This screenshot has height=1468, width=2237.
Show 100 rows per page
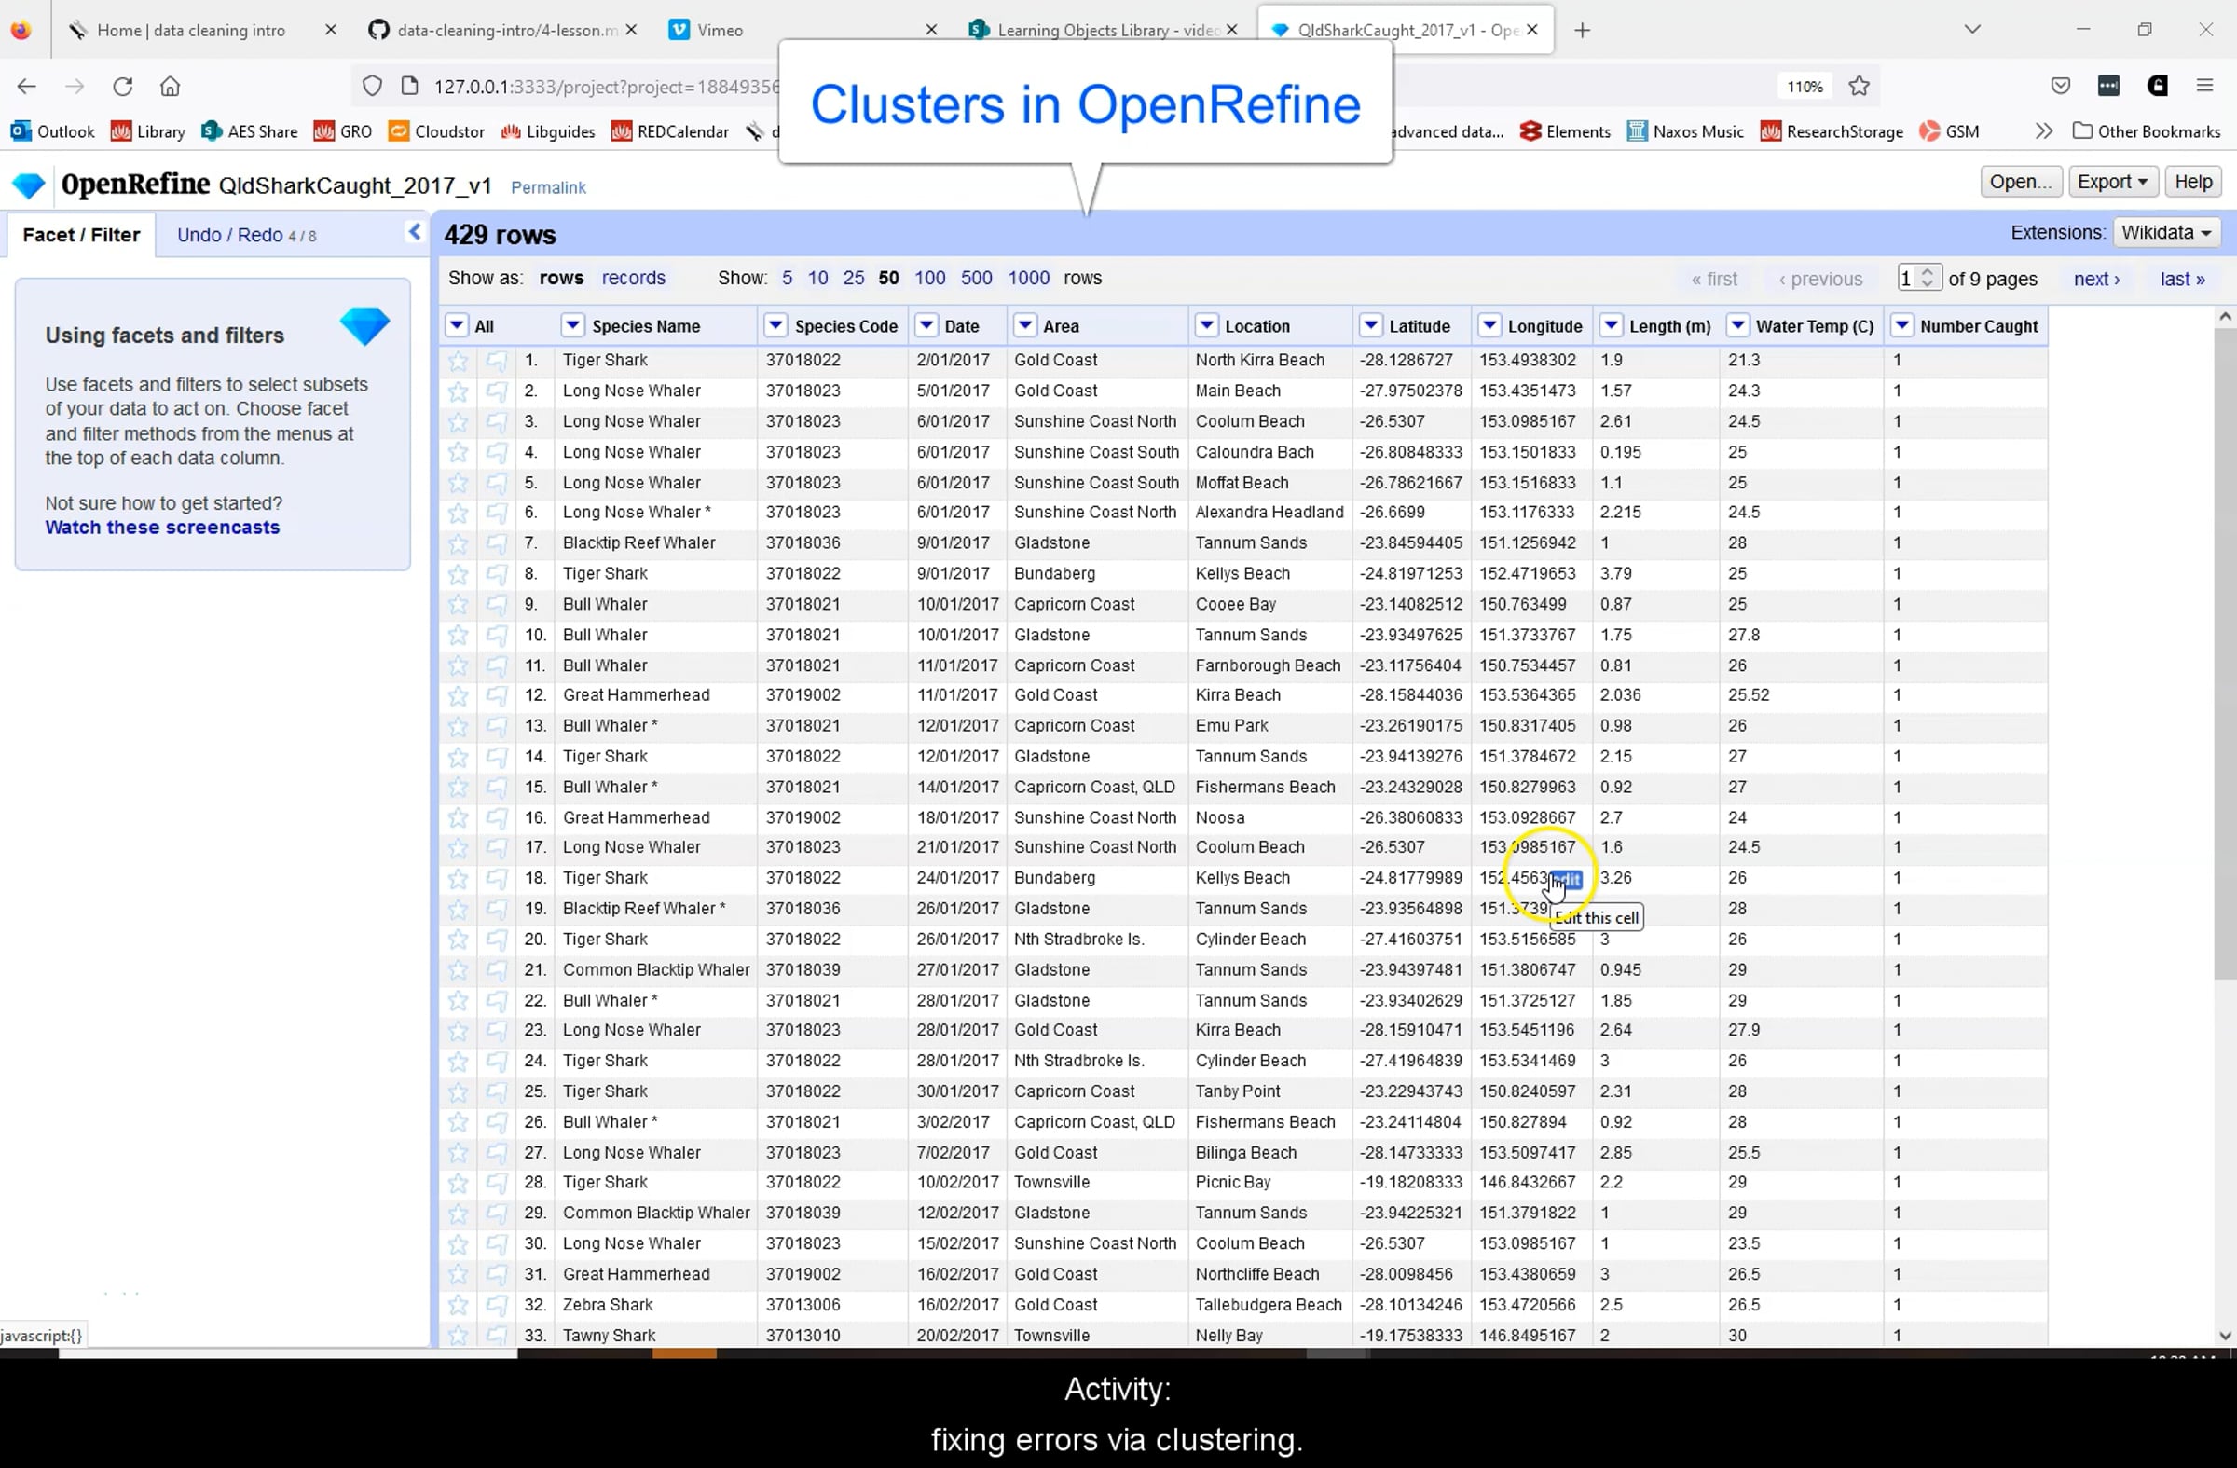pyautogui.click(x=928, y=278)
